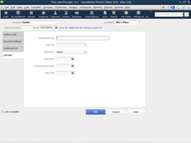The width and height of the screenshot is (191, 143).
Task: Open the Online Banking icon
Action: tap(92, 14)
